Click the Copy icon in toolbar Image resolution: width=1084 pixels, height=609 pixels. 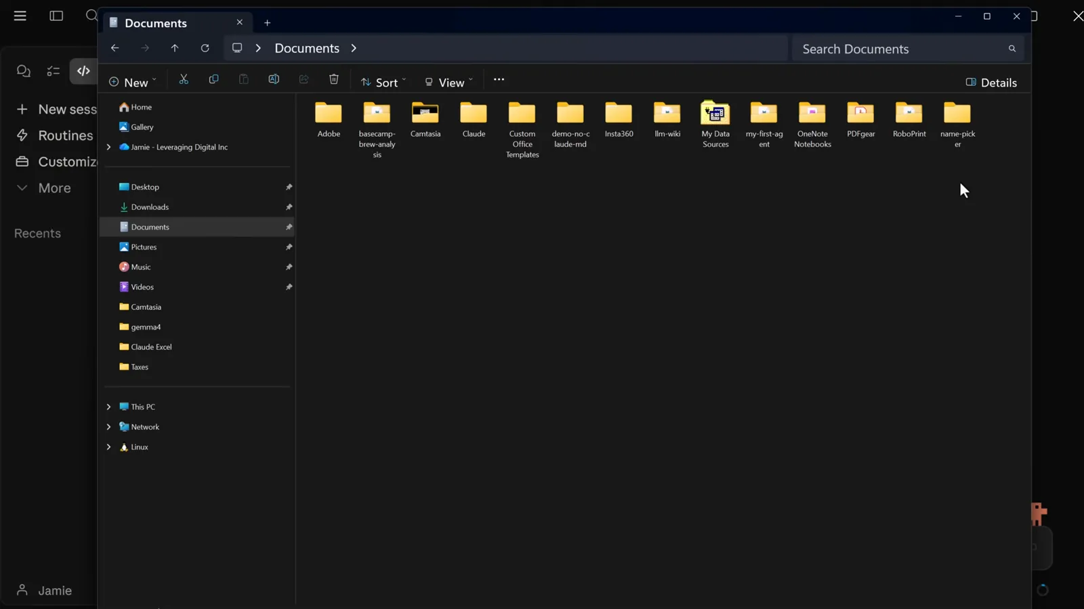tap(213, 79)
